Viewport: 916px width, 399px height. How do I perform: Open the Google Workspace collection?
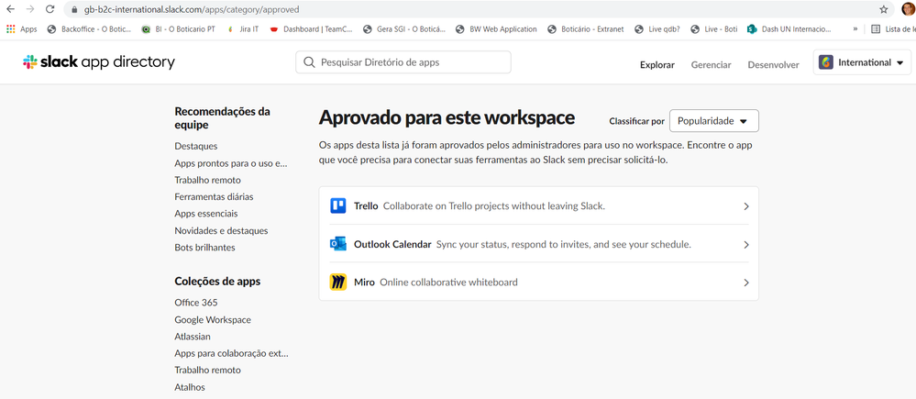(213, 319)
